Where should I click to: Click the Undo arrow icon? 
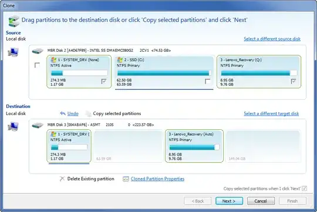pos(63,113)
